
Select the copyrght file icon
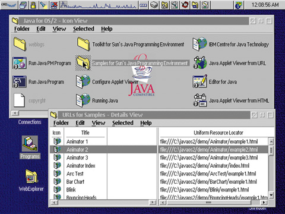[x=19, y=100]
